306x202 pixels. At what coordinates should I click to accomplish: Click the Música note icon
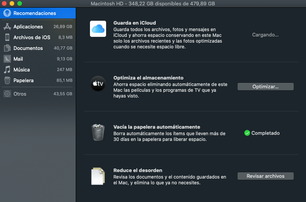[7, 70]
